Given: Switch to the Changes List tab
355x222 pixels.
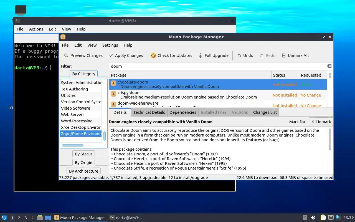Looking at the screenshot, I should click(265, 112).
